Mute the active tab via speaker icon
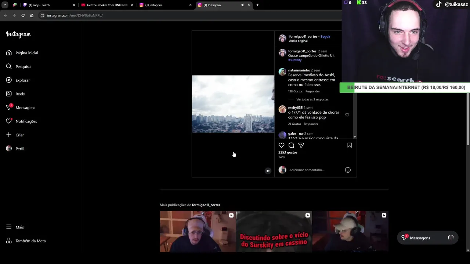The image size is (470, 264). tap(243, 5)
